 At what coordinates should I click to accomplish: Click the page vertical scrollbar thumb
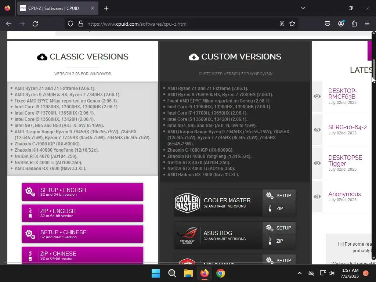pyautogui.click(x=373, y=68)
